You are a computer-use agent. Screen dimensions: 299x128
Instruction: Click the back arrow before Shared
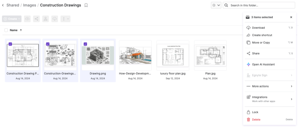[x=3, y=5]
